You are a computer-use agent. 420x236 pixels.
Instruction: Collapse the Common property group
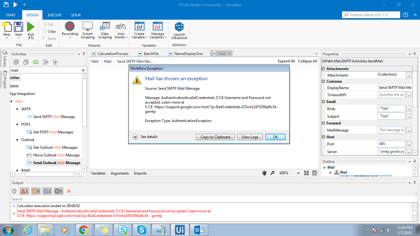pyautogui.click(x=323, y=81)
